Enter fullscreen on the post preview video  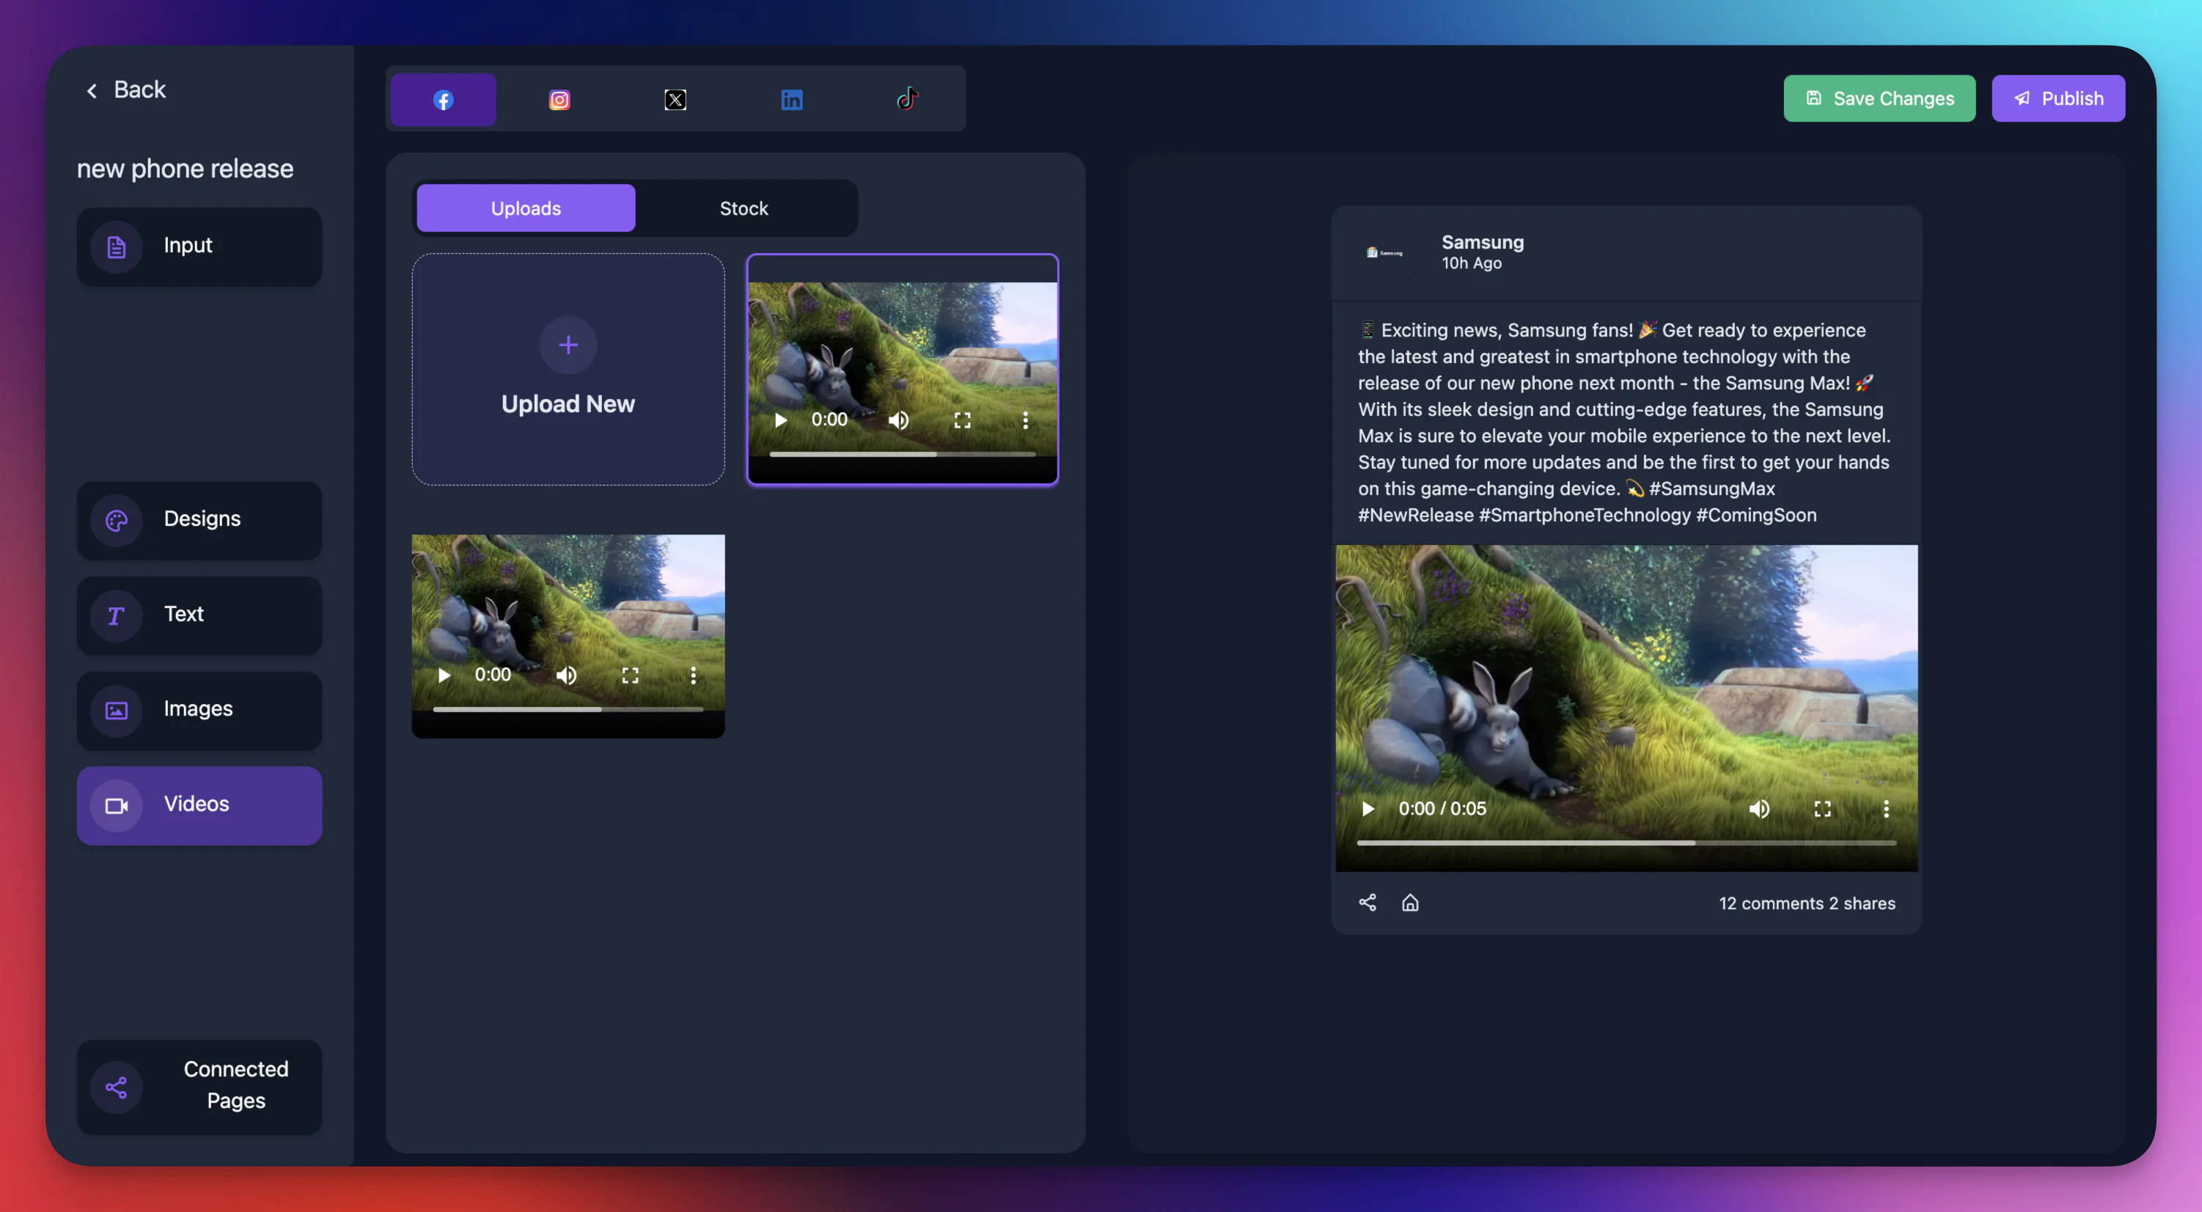click(1822, 808)
